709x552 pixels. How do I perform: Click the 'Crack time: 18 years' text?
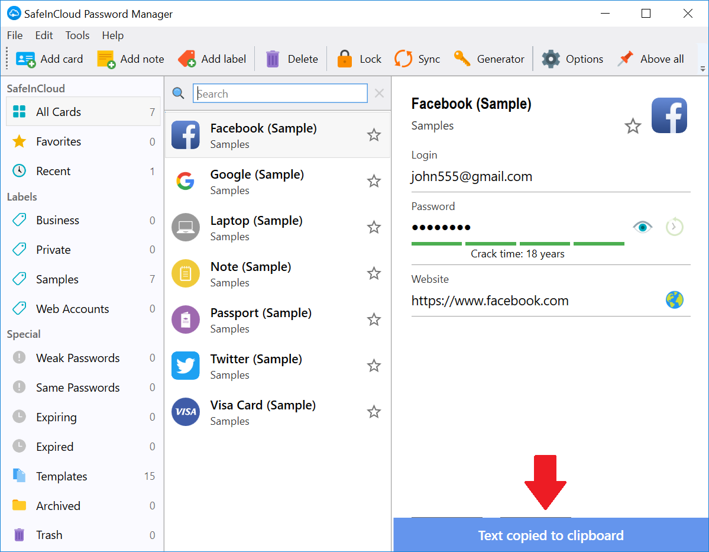[x=518, y=254]
